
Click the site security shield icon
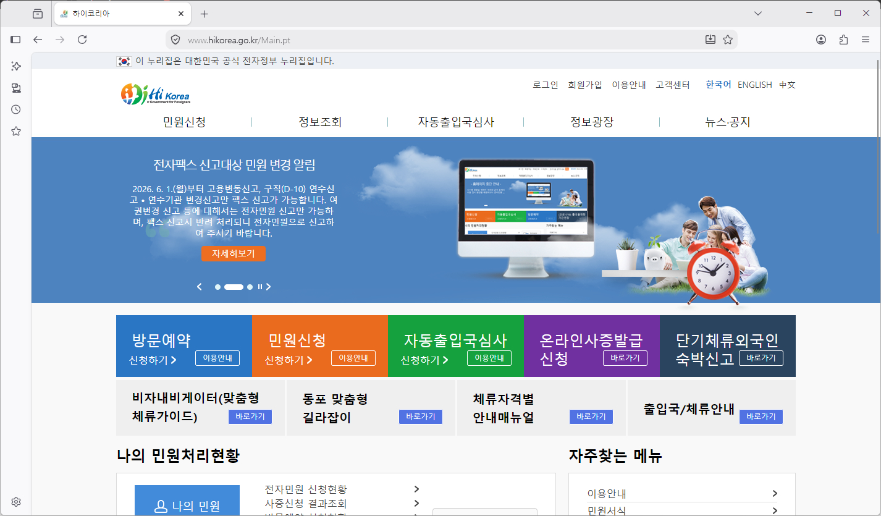[x=175, y=40]
